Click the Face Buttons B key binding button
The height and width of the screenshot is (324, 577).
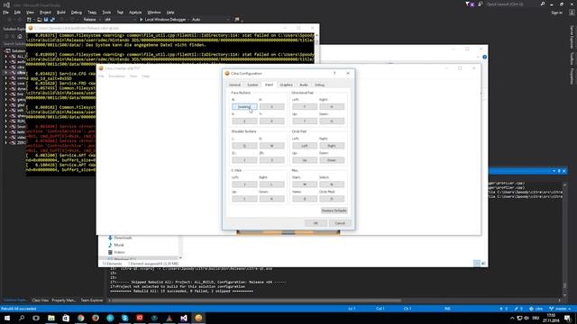click(272, 107)
